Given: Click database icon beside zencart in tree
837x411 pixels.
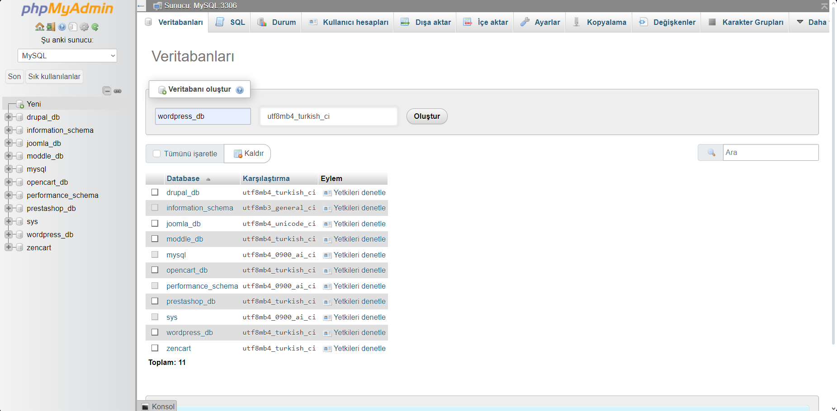Looking at the screenshot, I should point(19,248).
